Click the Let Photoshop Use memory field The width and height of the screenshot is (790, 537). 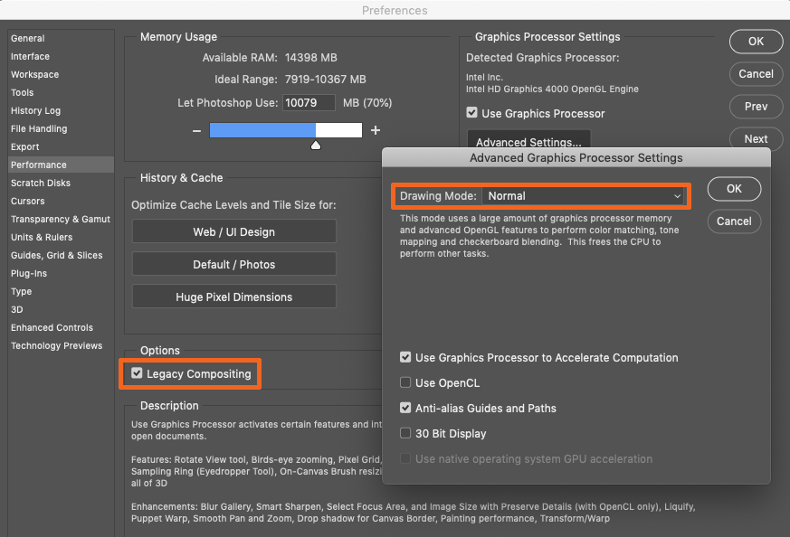click(x=309, y=103)
